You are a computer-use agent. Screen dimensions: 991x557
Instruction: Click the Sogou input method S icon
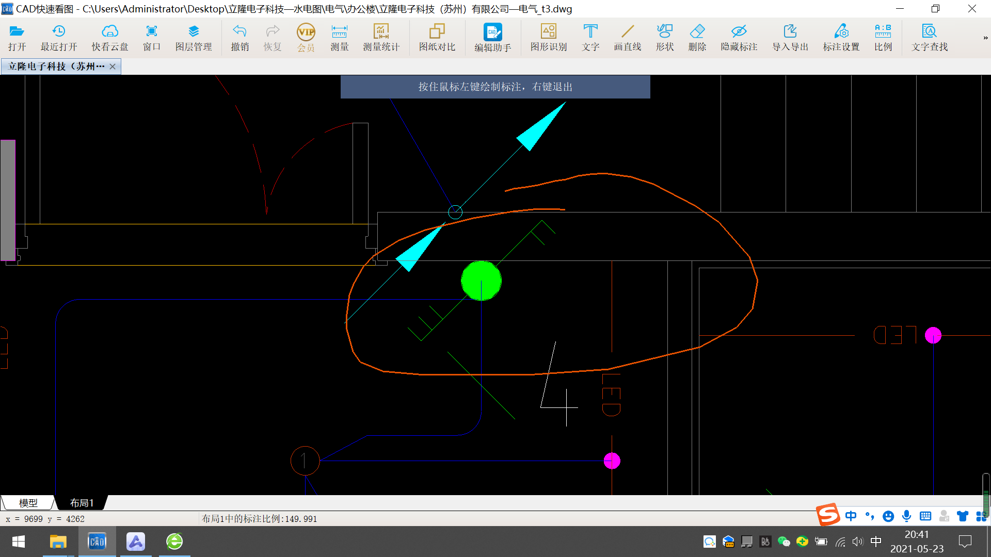(x=828, y=515)
